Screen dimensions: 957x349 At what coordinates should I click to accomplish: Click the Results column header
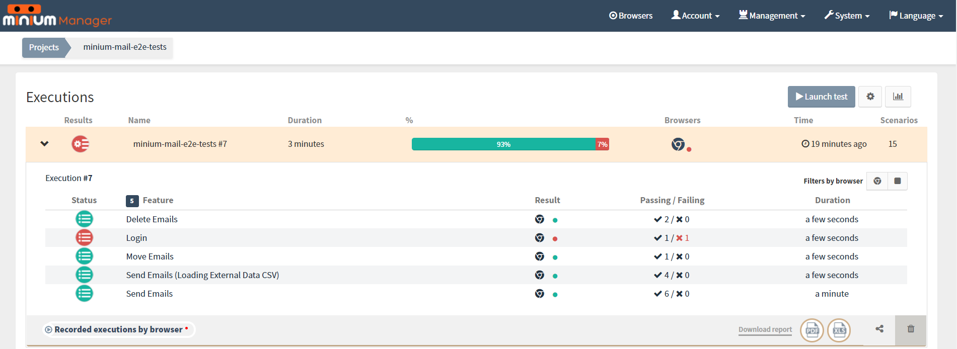tap(78, 120)
